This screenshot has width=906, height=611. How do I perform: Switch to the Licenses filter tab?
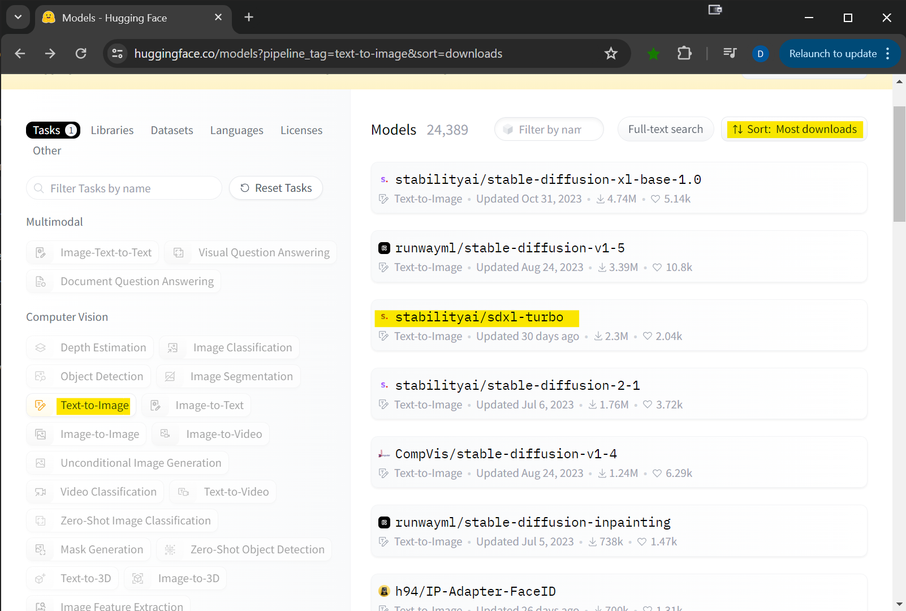coord(301,130)
